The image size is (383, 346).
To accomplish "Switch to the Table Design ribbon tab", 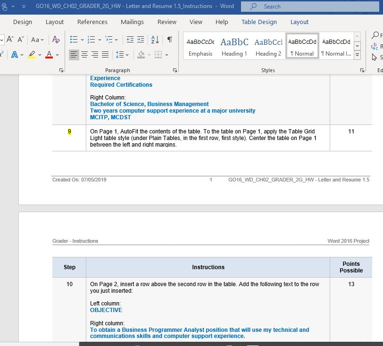I will [259, 22].
